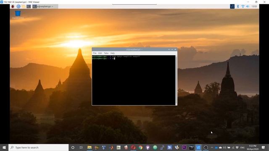The image size is (269, 151).
Task: Open the Wi-Fi network menu in Pi panel
Action: pyautogui.click(x=243, y=7)
